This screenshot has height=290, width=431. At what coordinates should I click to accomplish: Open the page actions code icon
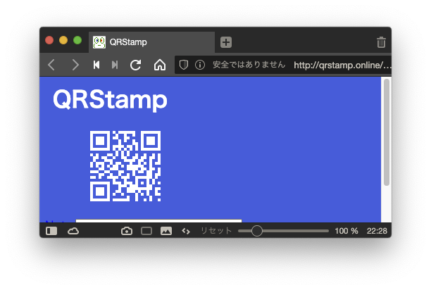pyautogui.click(x=186, y=230)
